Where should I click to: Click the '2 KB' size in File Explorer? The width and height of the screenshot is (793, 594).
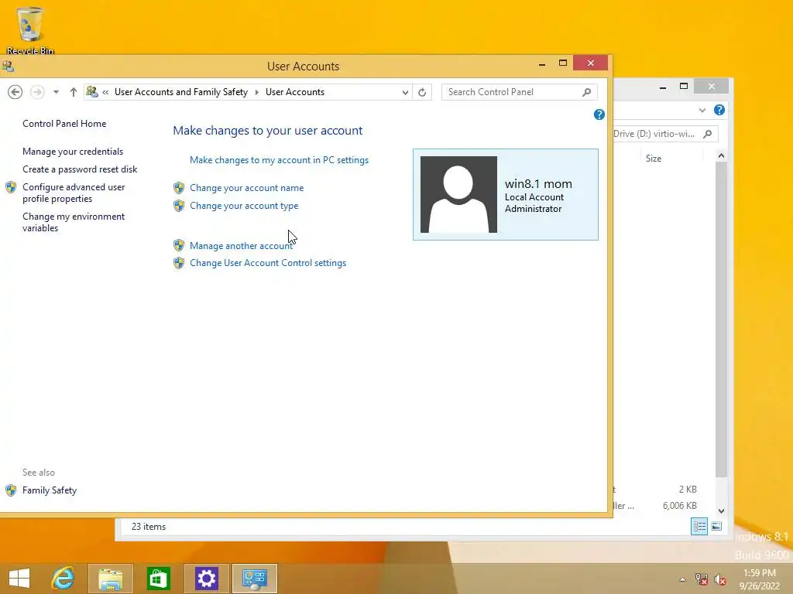[688, 490]
